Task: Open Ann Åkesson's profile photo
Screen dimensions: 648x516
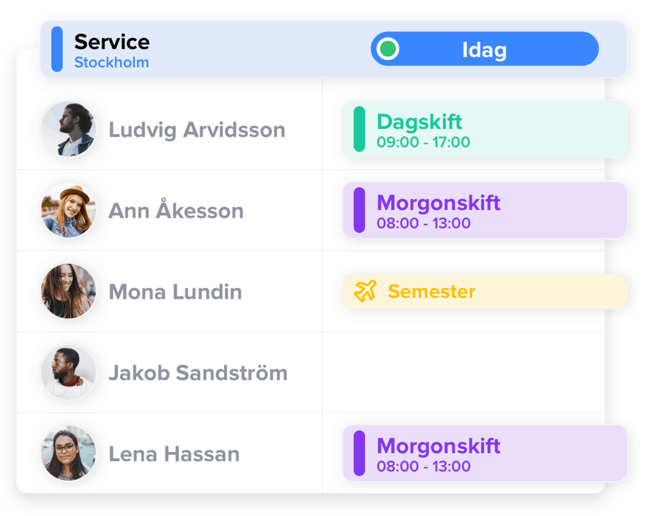Action: point(68,211)
